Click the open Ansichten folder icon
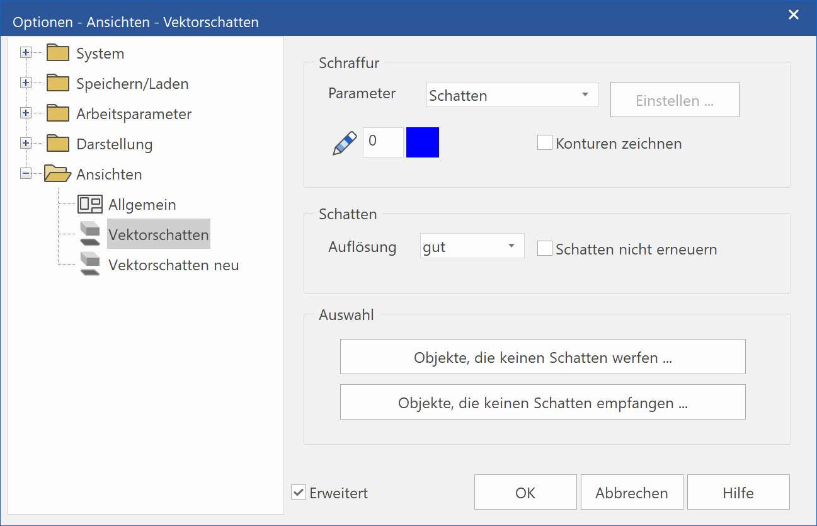 (x=57, y=174)
